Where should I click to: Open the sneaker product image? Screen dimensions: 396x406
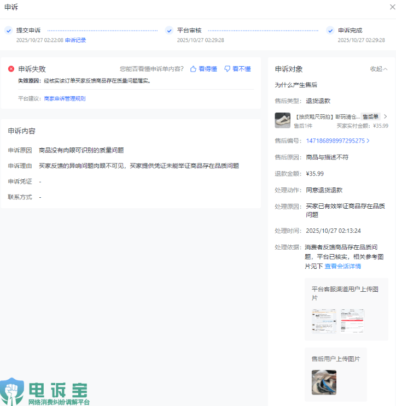tap(283, 120)
